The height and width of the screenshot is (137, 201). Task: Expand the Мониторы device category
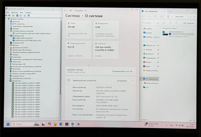pyautogui.click(x=8, y=69)
